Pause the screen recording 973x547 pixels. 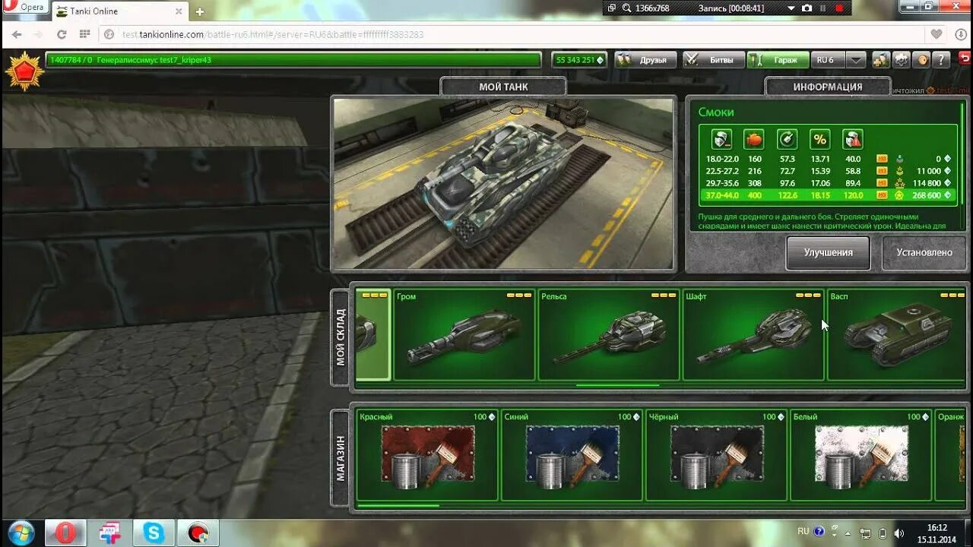pyautogui.click(x=822, y=8)
